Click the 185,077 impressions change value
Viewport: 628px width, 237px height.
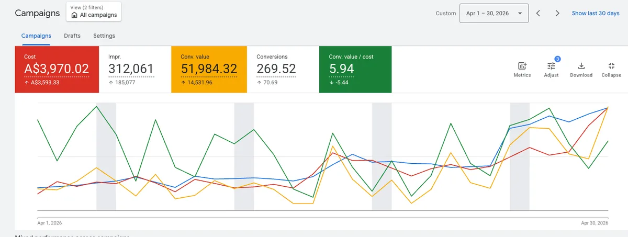point(125,82)
